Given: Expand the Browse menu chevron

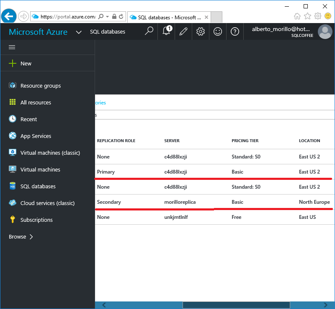Looking at the screenshot, I should pyautogui.click(x=31, y=237).
